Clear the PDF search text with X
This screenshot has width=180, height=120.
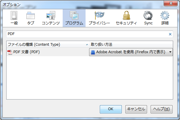170,34
